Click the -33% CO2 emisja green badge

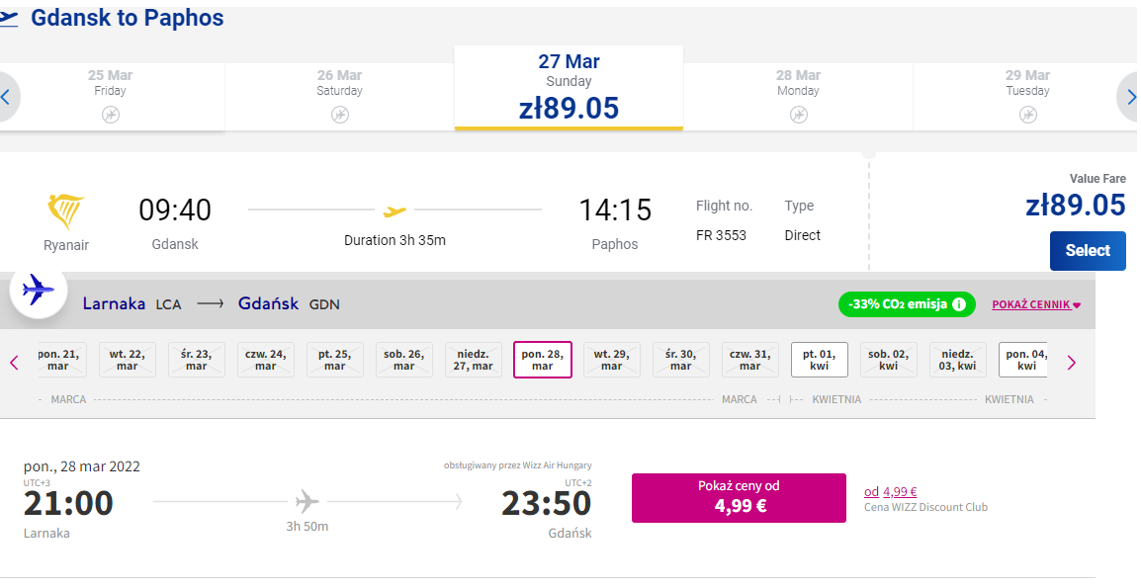pos(907,304)
